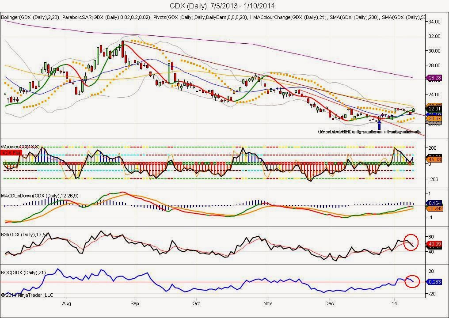The image size is (449, 318).
Task: Click the Aug label on time axis
Action: click(x=66, y=303)
